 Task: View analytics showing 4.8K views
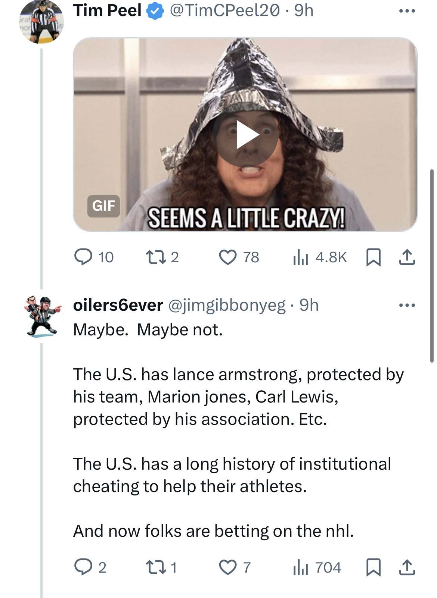click(320, 257)
